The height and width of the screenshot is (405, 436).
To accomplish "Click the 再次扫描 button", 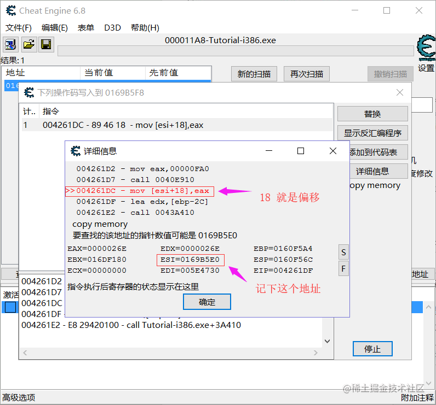I will click(x=306, y=74).
